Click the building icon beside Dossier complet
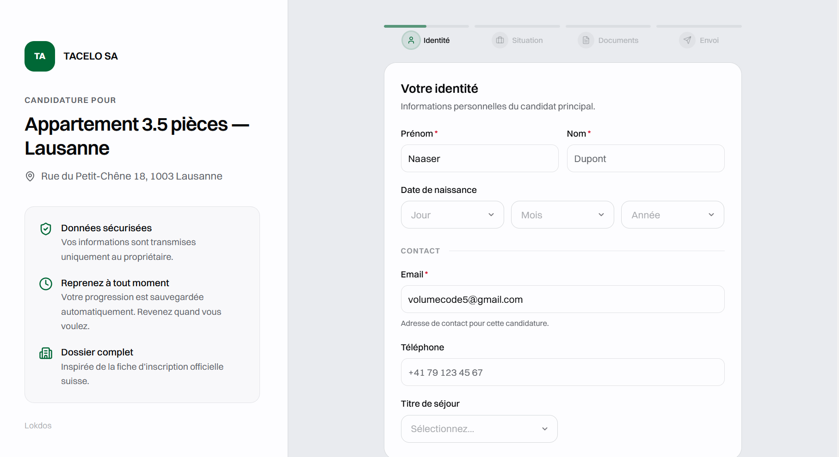This screenshot has width=839, height=457. coord(46,353)
